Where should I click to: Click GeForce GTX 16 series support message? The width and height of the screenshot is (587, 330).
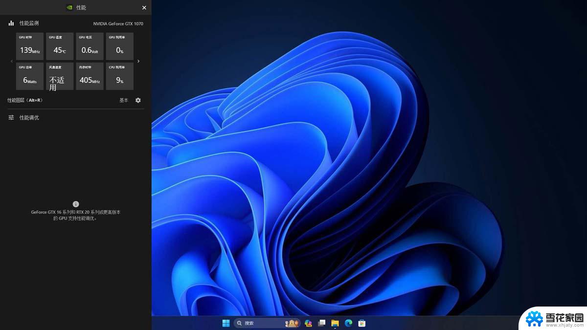pyautogui.click(x=76, y=216)
